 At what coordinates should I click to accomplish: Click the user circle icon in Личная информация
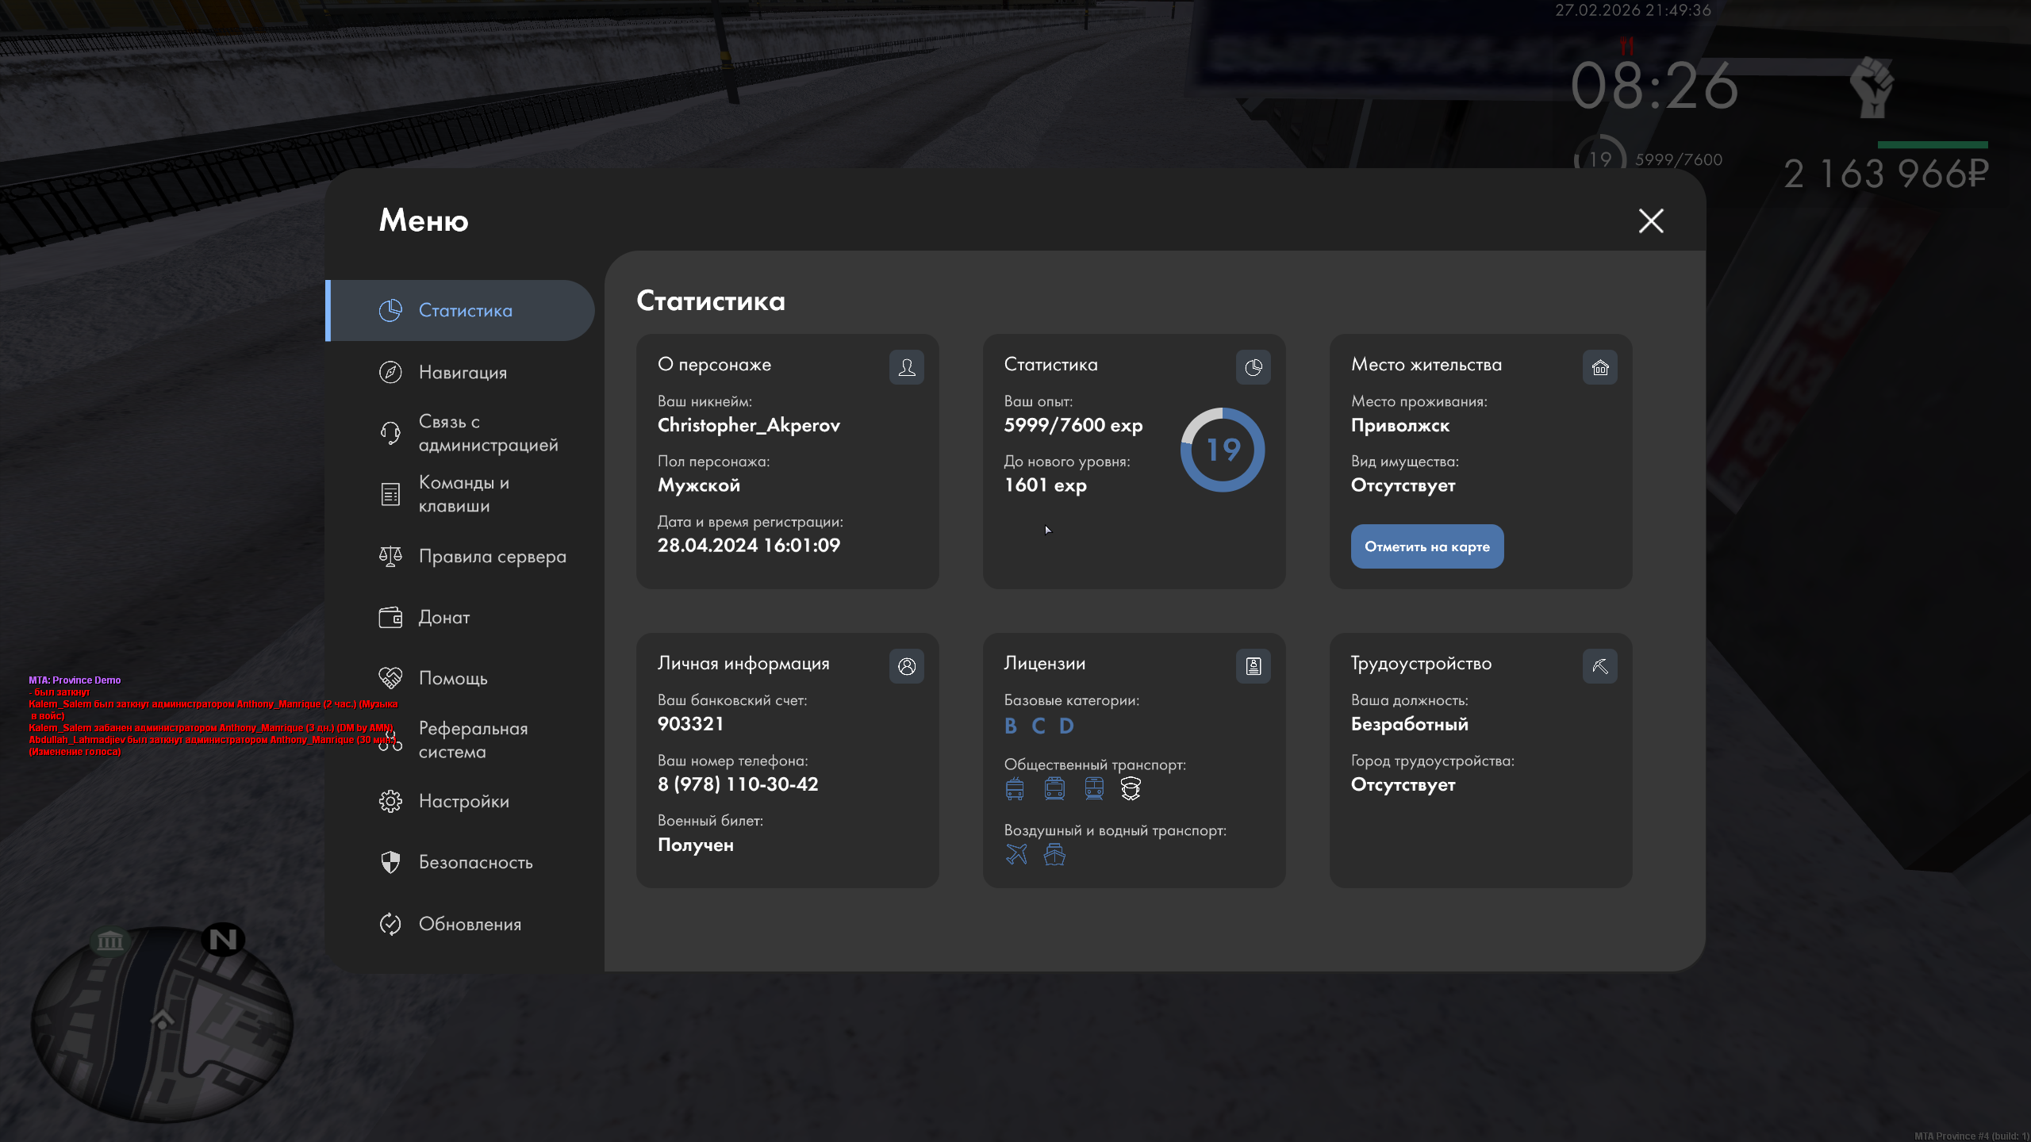pos(906,666)
